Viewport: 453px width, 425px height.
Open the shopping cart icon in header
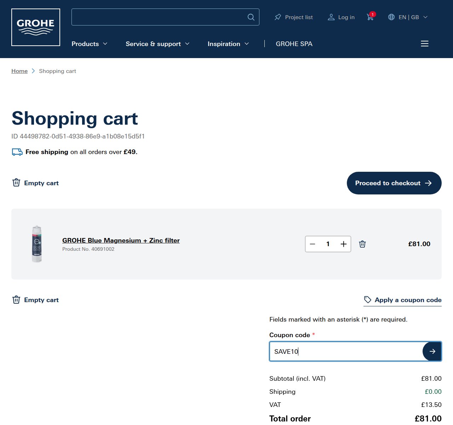371,17
